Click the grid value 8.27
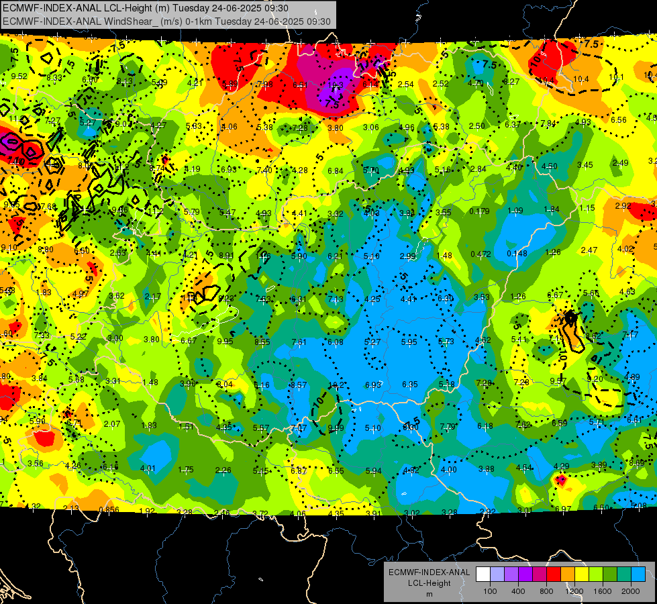Screen dimensions: 657x604 (x=511, y=82)
